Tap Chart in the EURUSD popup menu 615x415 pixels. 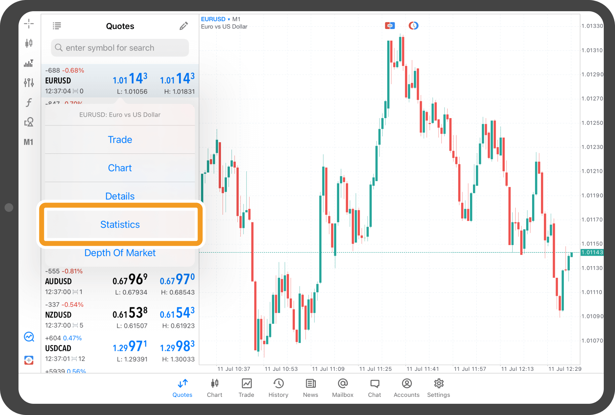[120, 168]
